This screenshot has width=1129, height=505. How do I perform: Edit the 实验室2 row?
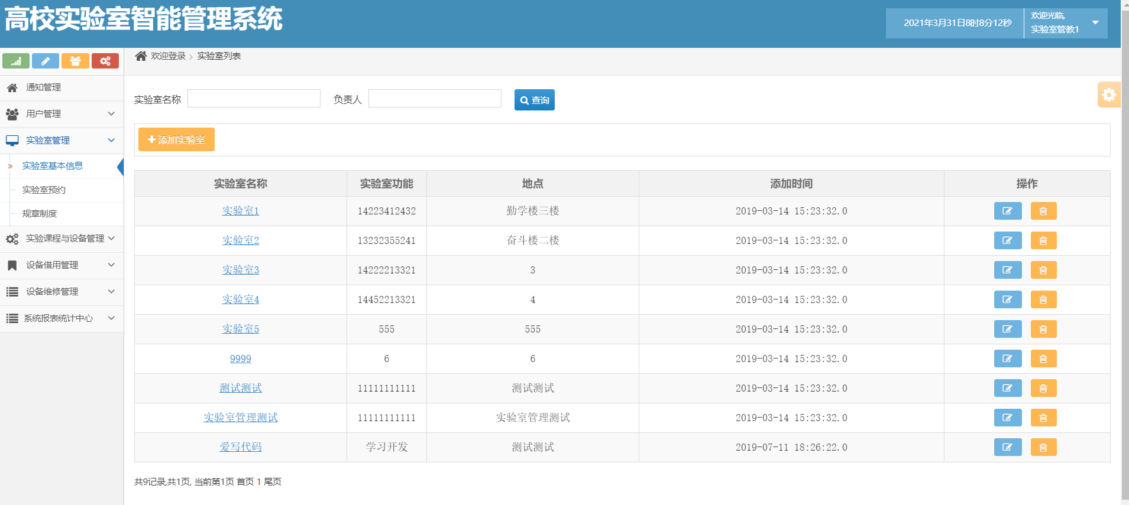[x=1008, y=240]
